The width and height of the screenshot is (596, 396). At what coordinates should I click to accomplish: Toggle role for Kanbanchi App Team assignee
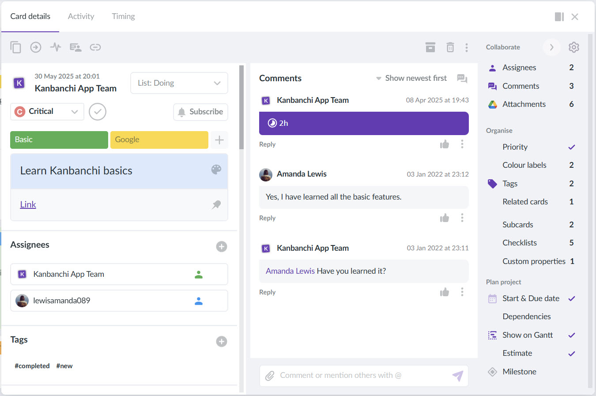[199, 275]
